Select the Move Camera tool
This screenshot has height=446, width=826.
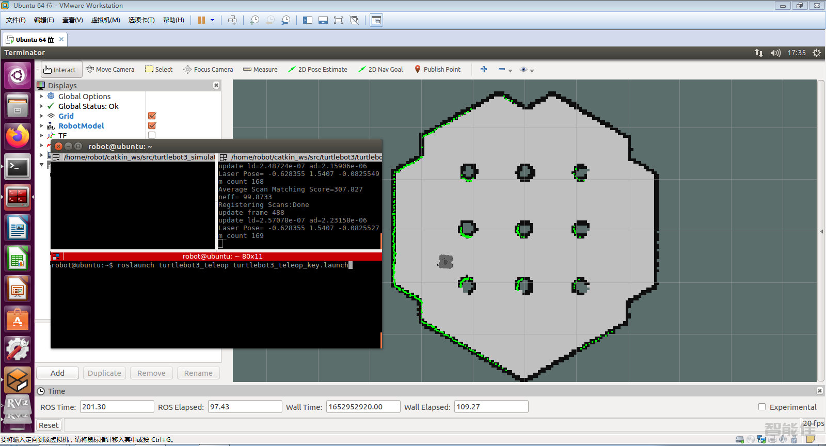point(110,70)
